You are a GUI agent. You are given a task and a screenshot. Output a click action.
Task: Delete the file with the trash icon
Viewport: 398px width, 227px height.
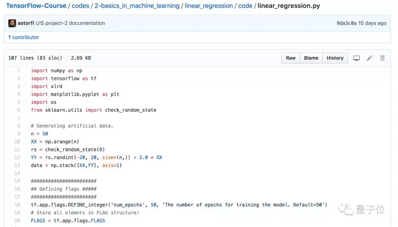pyautogui.click(x=382, y=58)
